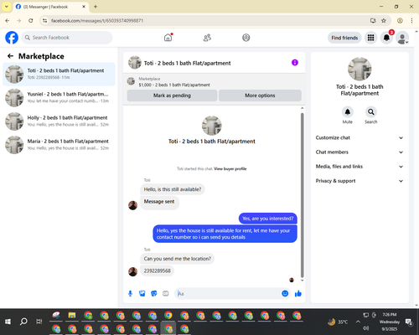Click More options button

(260, 95)
